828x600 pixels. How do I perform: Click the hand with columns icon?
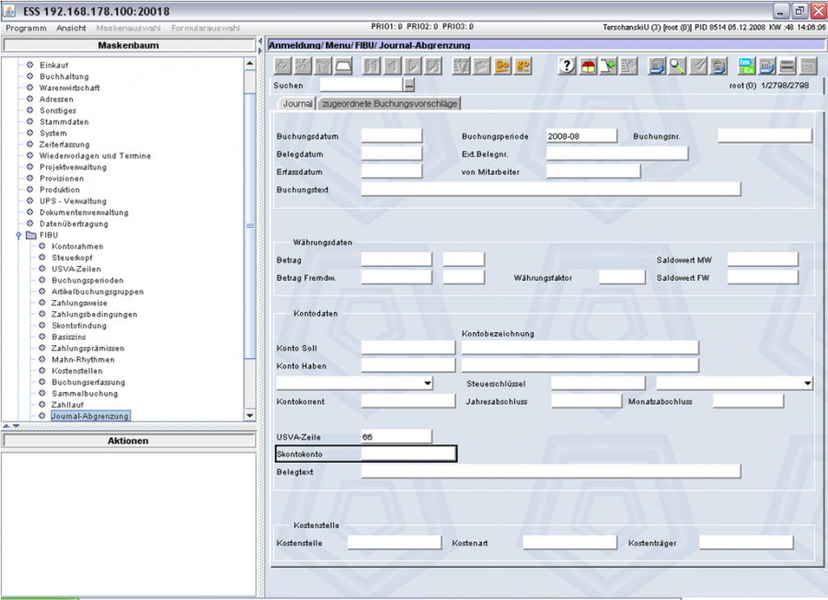(x=766, y=66)
